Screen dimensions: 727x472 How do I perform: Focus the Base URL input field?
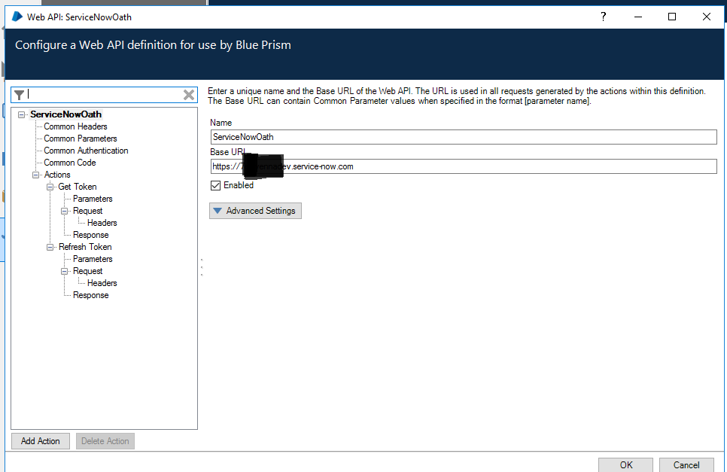pos(464,166)
